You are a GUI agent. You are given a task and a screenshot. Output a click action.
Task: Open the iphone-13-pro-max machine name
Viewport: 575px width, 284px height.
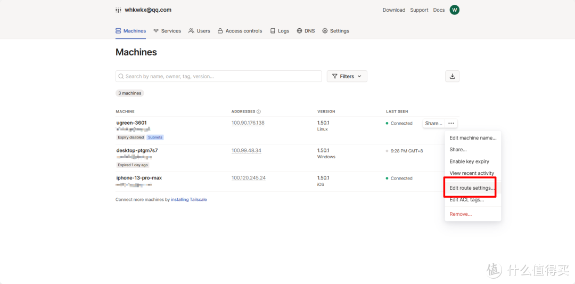pyautogui.click(x=139, y=178)
